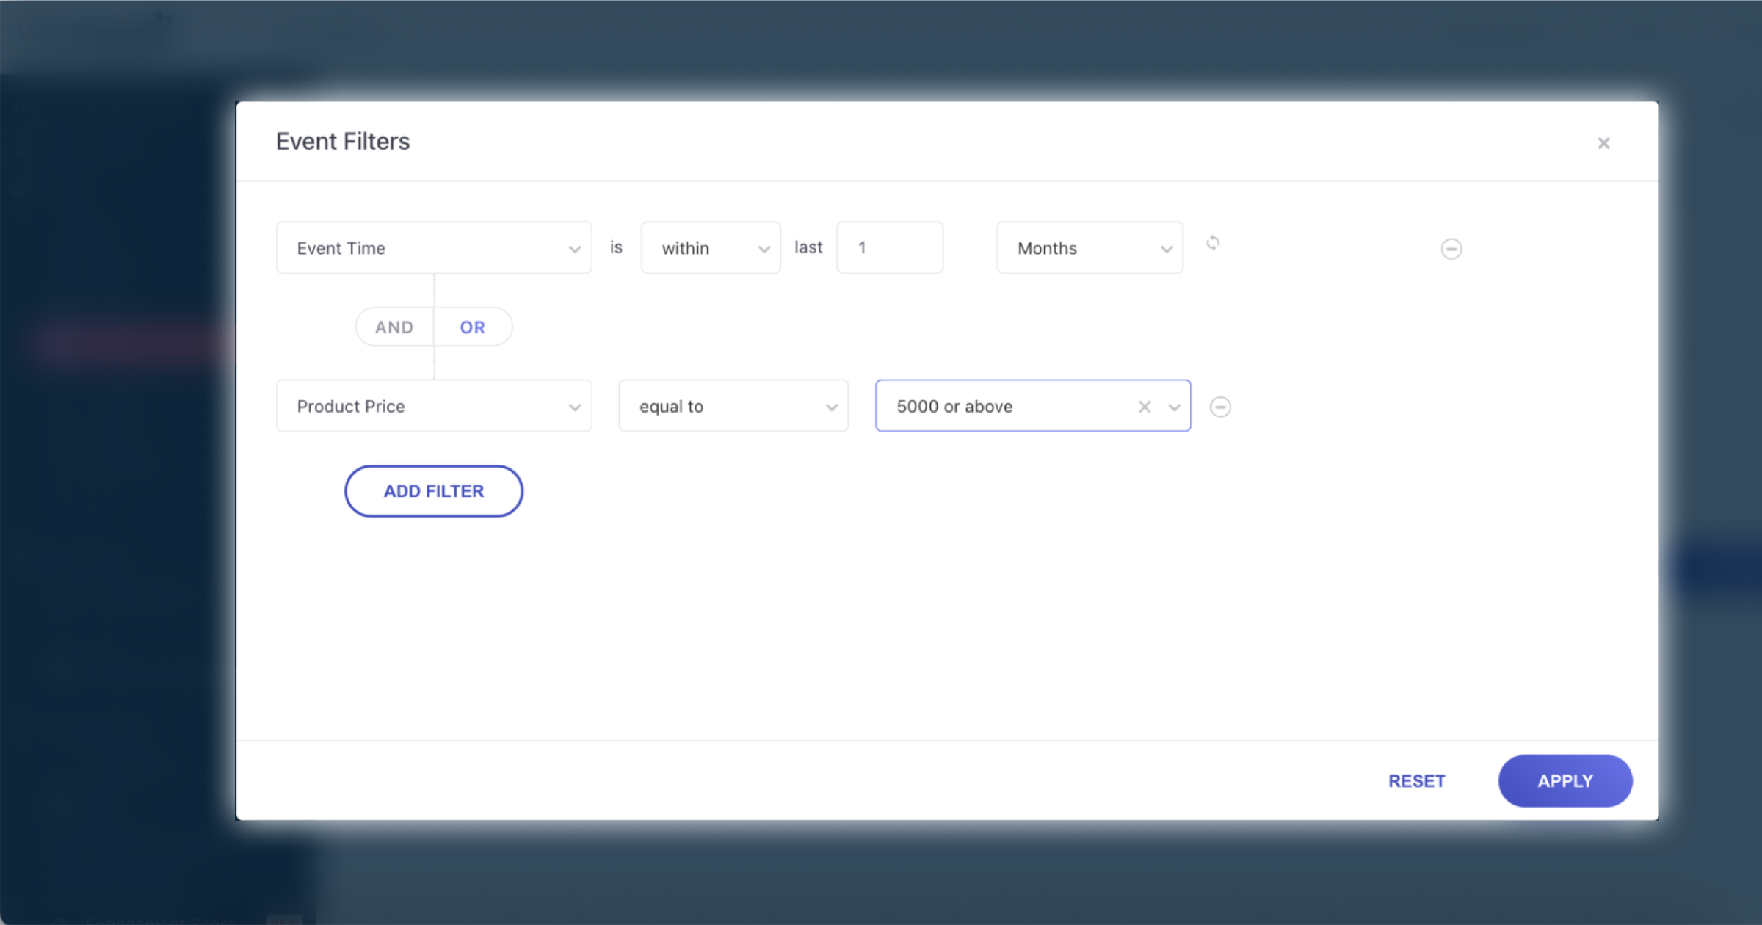The height and width of the screenshot is (925, 1762).
Task: Expand the Months unit dropdown
Action: (1090, 248)
